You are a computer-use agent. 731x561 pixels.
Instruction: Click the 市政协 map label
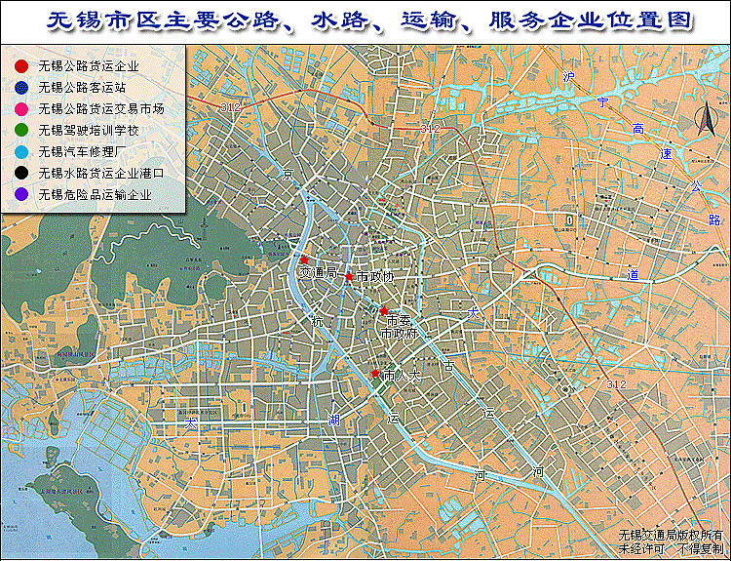point(375,277)
